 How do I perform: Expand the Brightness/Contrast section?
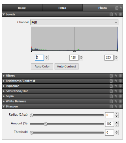(x=21, y=81)
